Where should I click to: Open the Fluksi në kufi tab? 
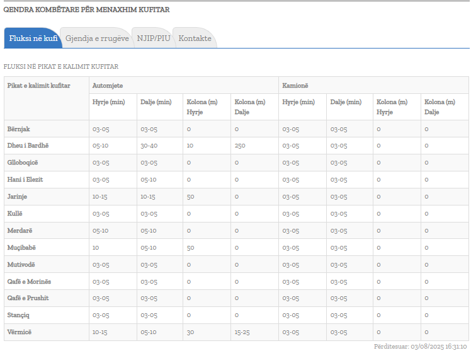point(33,38)
